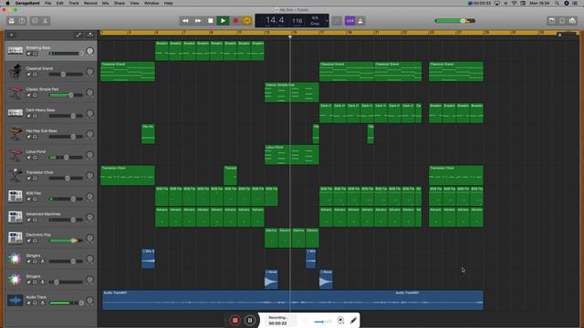
Task: Click the Lotus Pond pan knob
Action: [89, 155]
